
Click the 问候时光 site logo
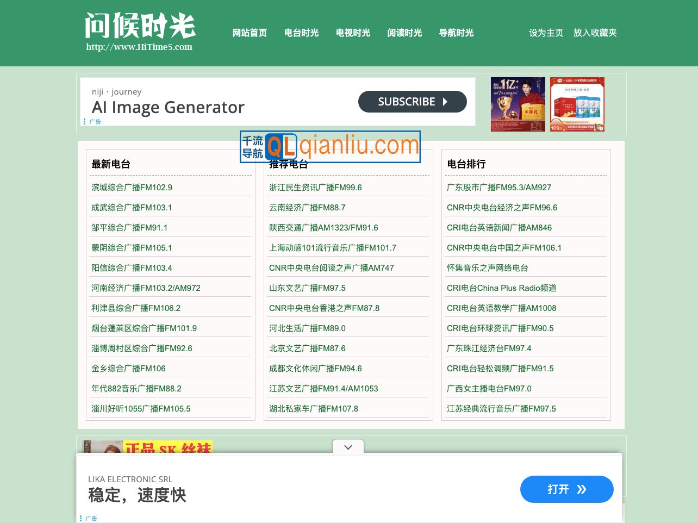coord(140,27)
